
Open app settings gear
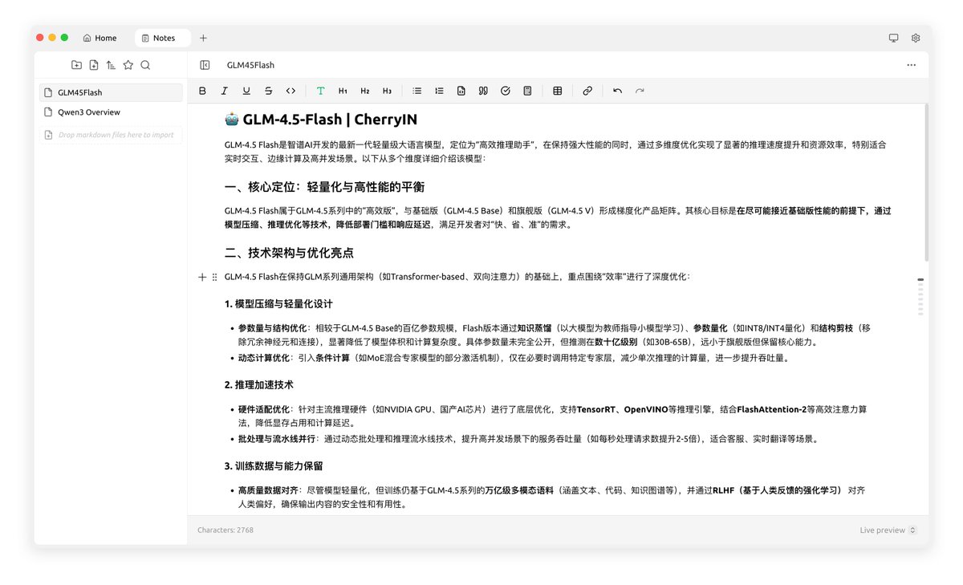point(916,38)
